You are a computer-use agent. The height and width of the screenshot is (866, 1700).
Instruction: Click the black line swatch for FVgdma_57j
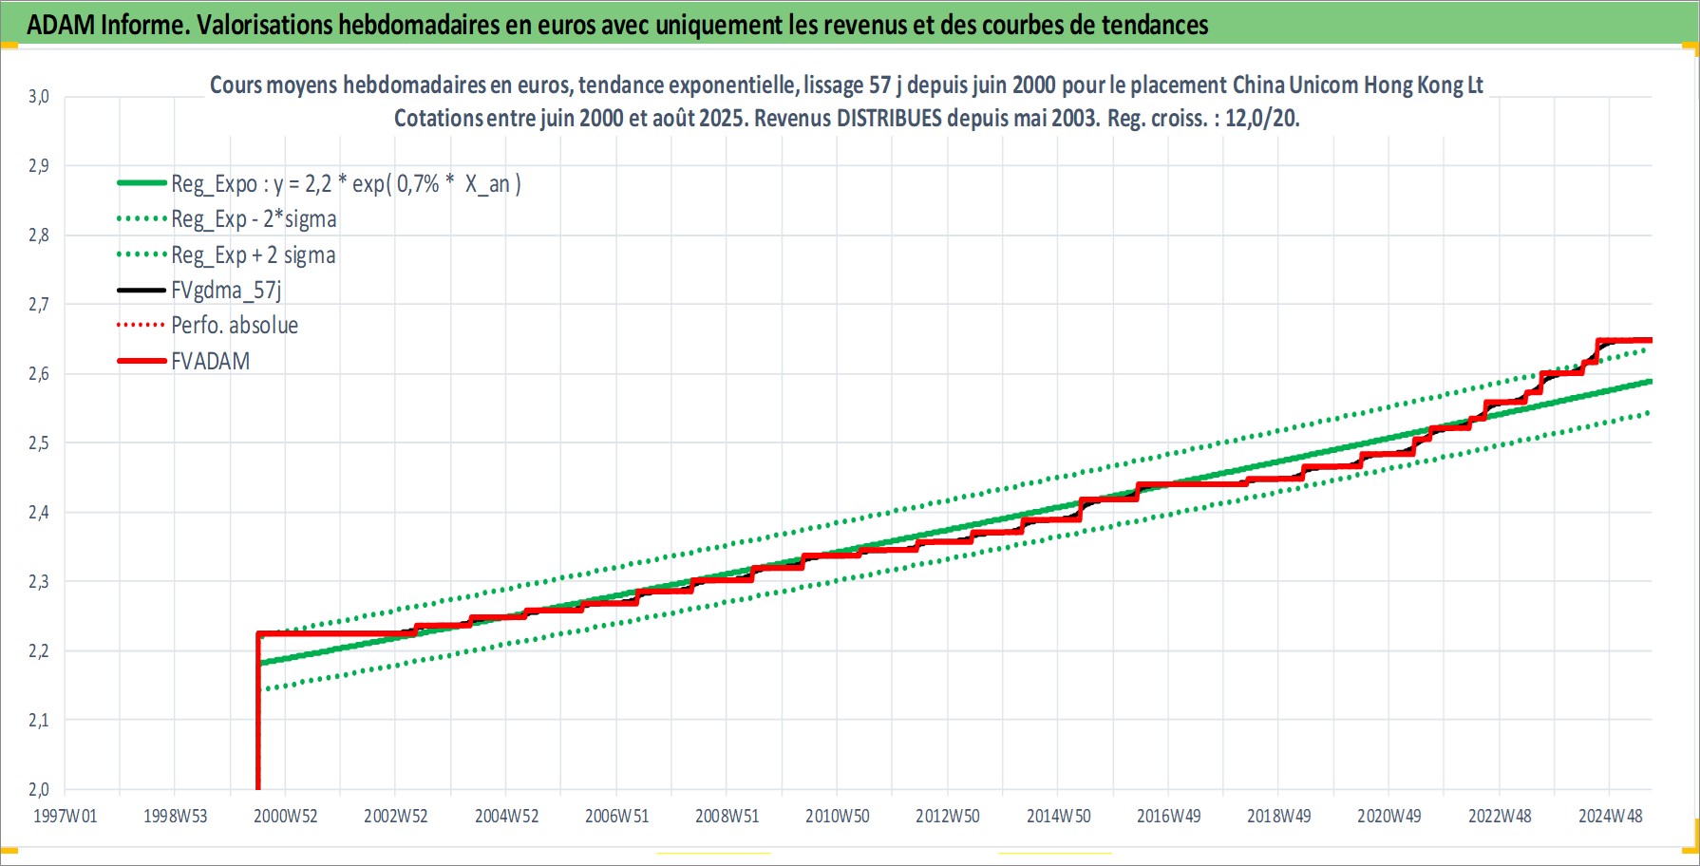pyautogui.click(x=142, y=290)
